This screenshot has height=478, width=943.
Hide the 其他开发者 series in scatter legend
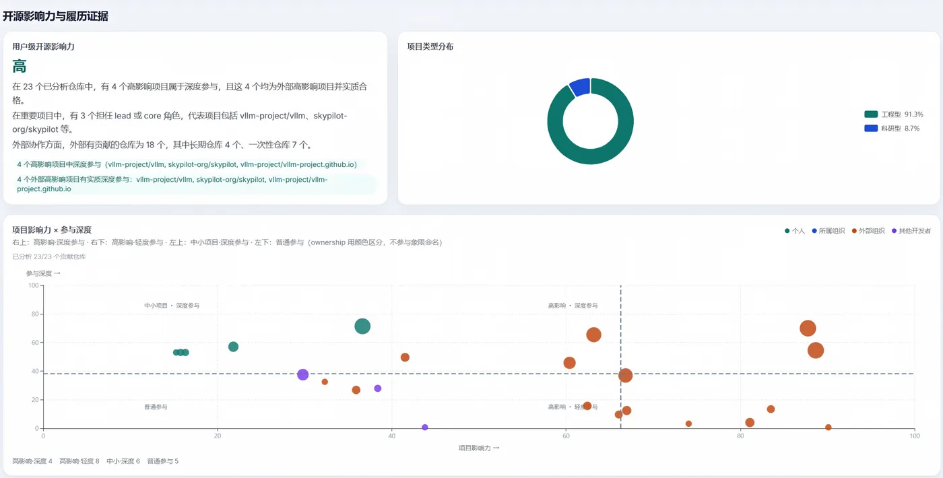[x=911, y=231]
